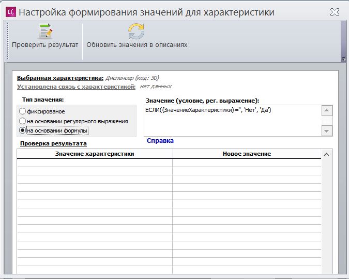Close the Настройка формирования значений dialog
The width and height of the screenshot is (349, 279).
point(335,12)
